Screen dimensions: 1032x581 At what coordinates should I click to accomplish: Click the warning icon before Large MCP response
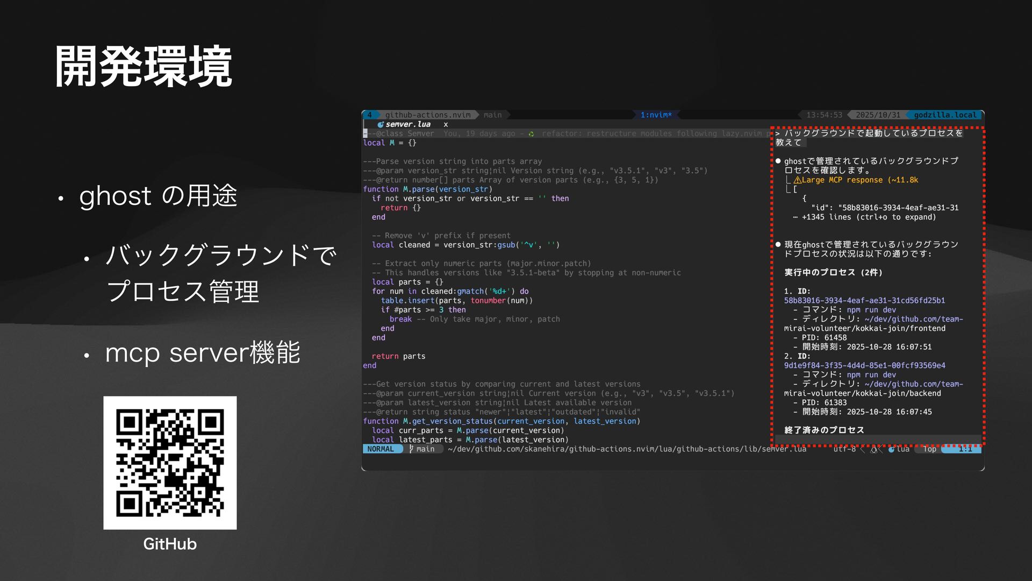(797, 180)
